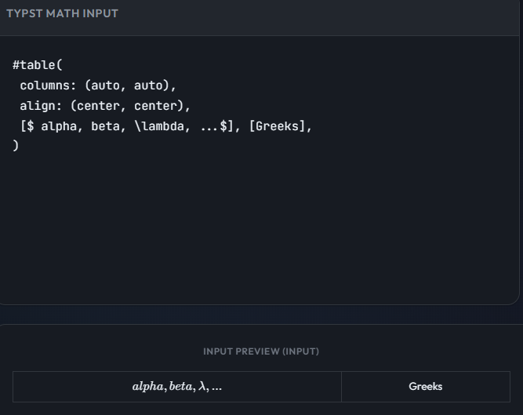Select the rendered math formula cell in preview
The height and width of the screenshot is (415, 523).
click(177, 387)
